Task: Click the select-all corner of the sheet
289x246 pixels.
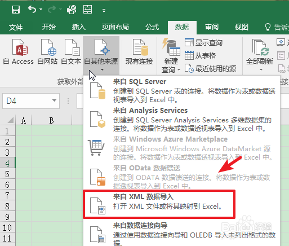Action: click(8, 120)
